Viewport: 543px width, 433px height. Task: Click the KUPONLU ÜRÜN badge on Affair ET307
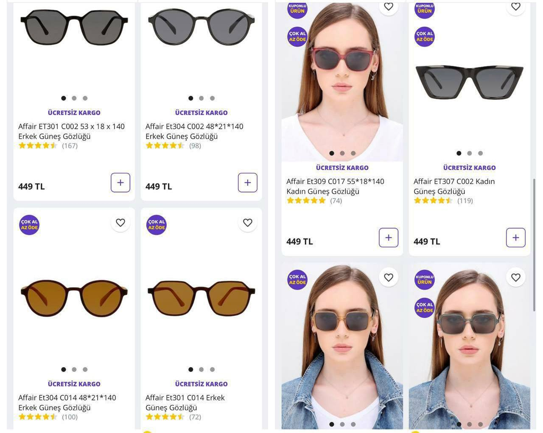[424, 8]
